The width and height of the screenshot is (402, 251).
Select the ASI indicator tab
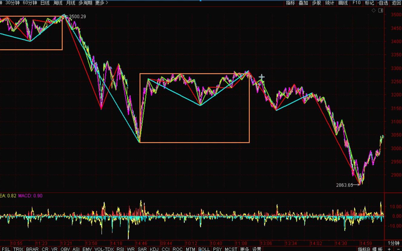click(x=76, y=249)
